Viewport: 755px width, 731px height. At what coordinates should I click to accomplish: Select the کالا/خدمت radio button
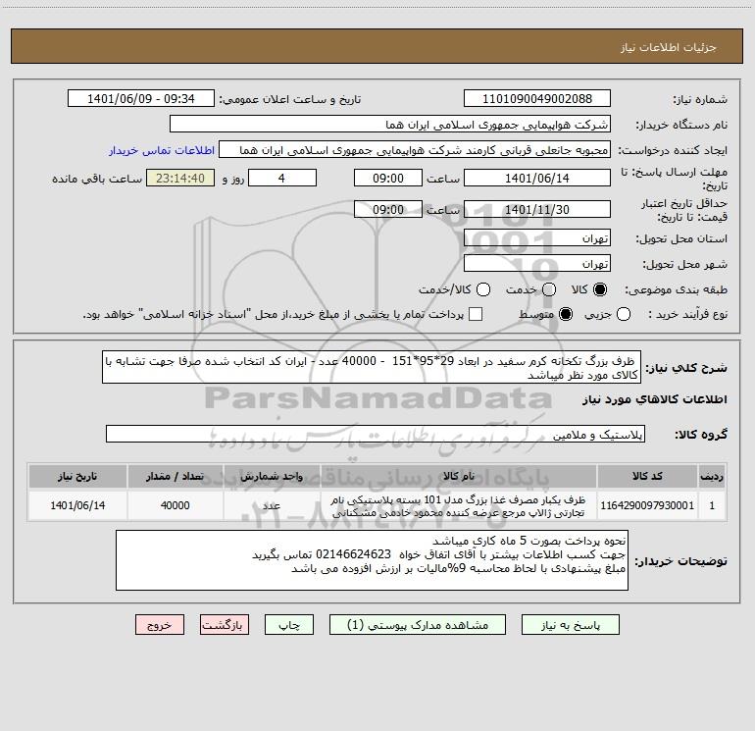(483, 289)
